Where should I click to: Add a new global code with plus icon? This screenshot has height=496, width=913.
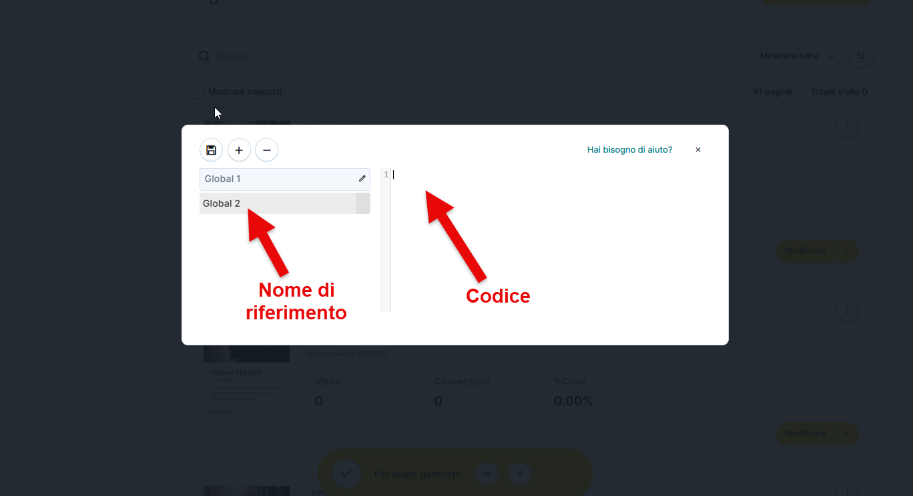[239, 150]
